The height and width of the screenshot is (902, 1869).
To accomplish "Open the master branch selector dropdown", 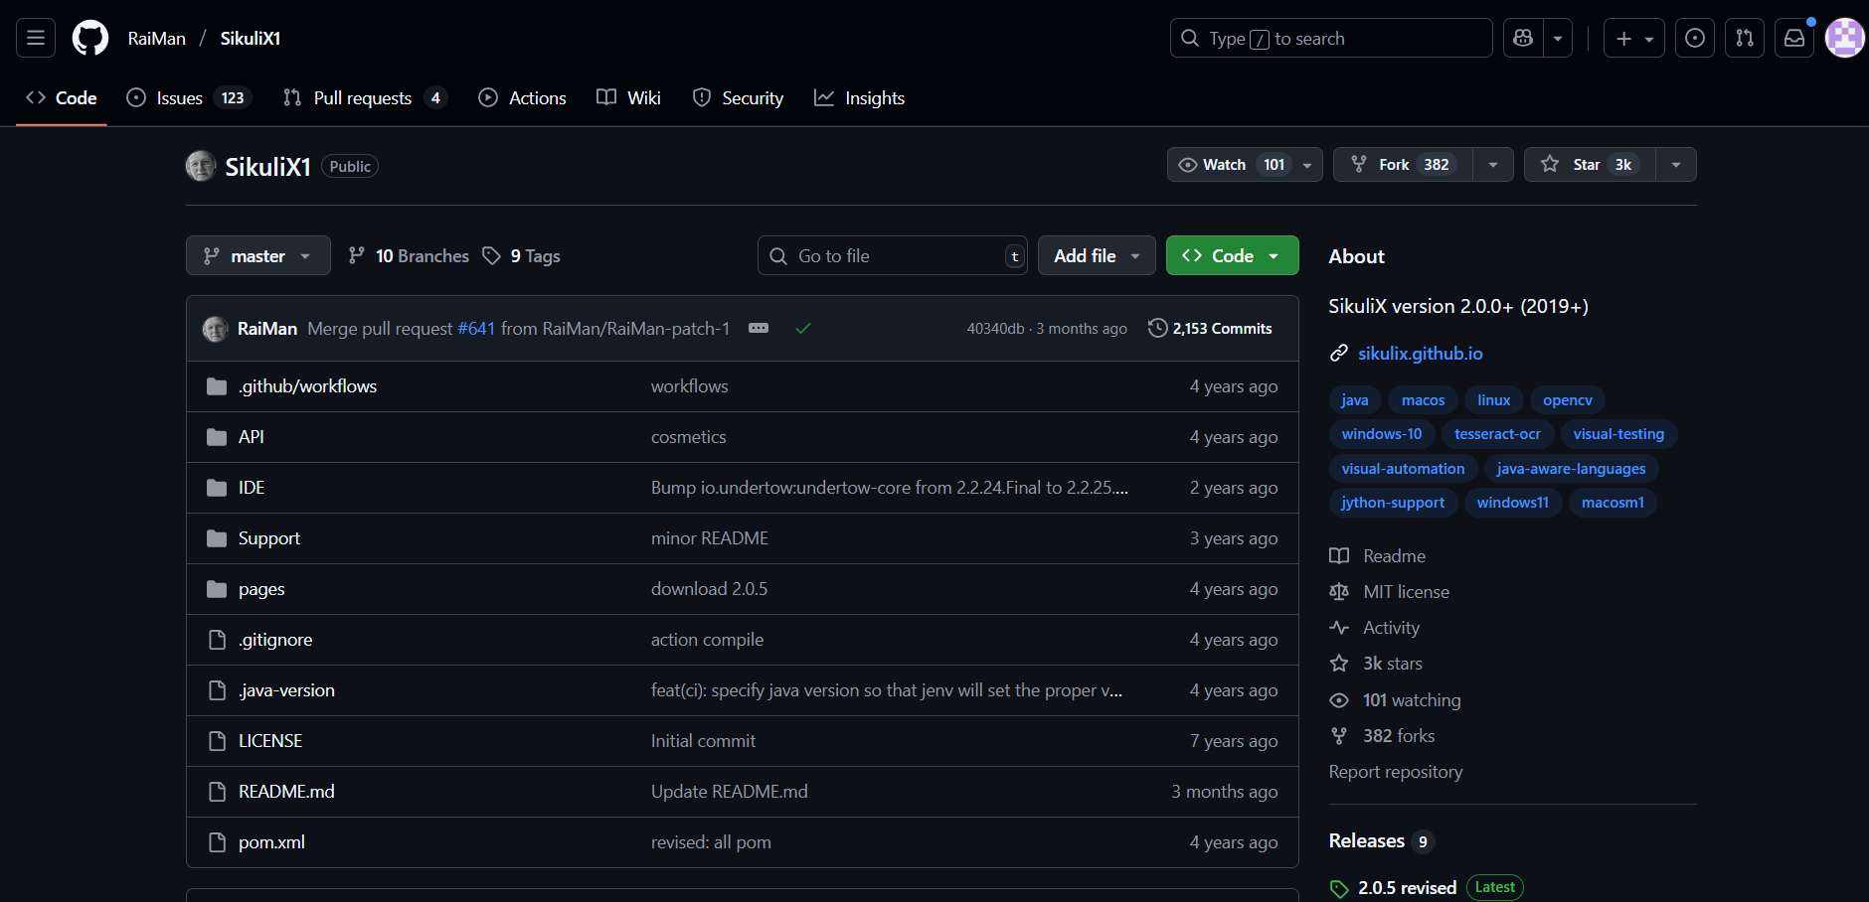I will pos(257,255).
